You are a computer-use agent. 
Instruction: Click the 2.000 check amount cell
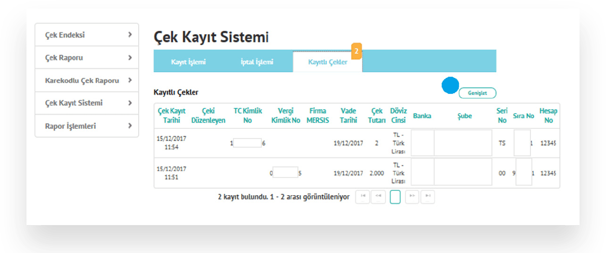click(377, 173)
